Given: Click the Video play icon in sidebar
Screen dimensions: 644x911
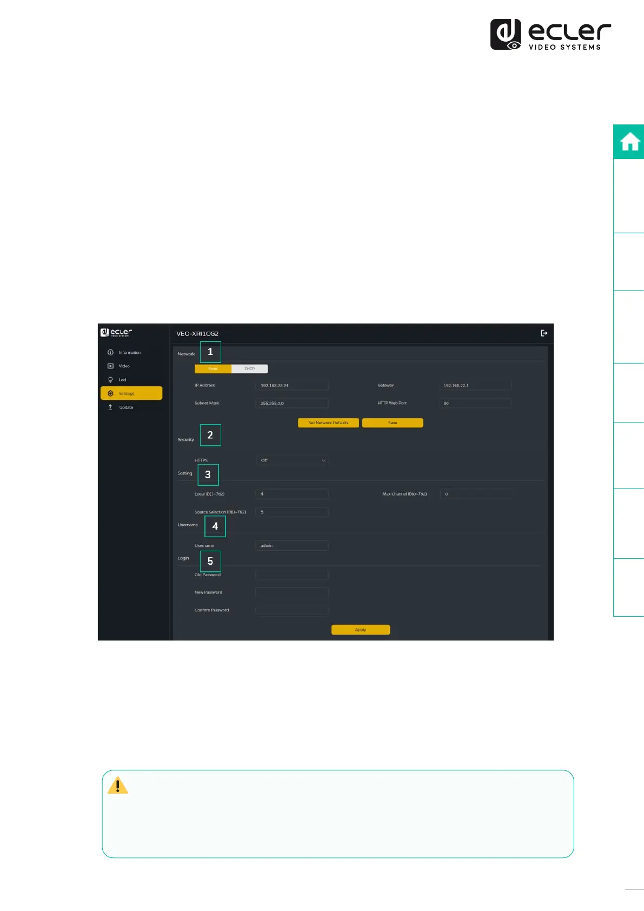Looking at the screenshot, I should point(110,366).
